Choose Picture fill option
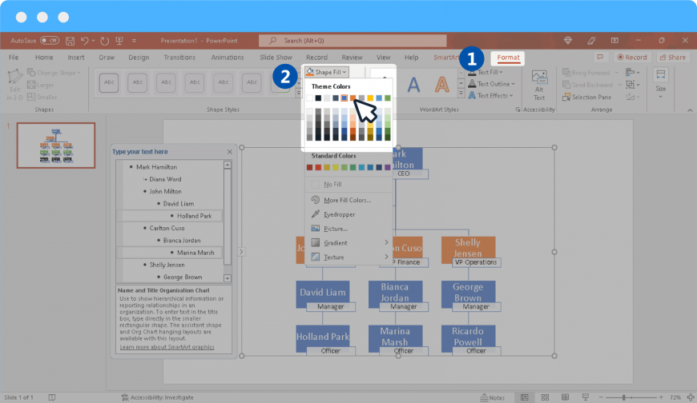The height and width of the screenshot is (403, 697). click(348, 229)
